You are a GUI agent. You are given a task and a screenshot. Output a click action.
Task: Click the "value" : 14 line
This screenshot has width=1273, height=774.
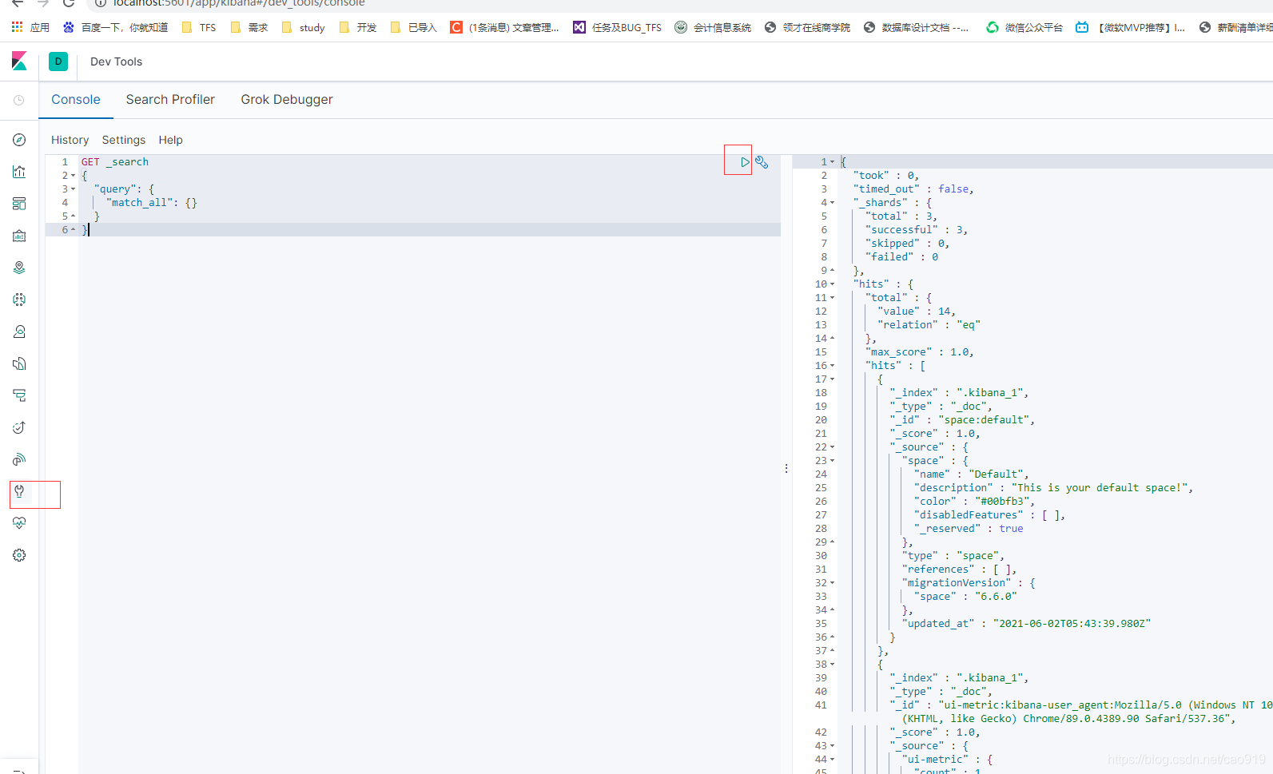pos(917,312)
